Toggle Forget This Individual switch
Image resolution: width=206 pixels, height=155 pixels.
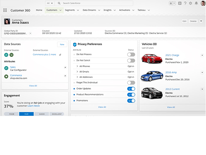[131, 83]
